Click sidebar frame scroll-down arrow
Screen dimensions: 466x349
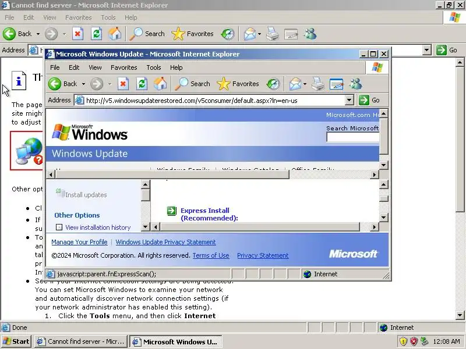tap(145, 227)
